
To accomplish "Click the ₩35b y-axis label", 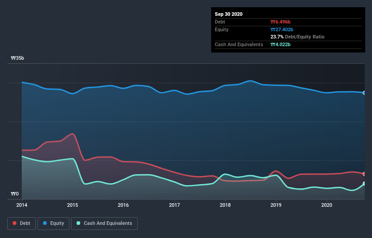I will point(17,58).
